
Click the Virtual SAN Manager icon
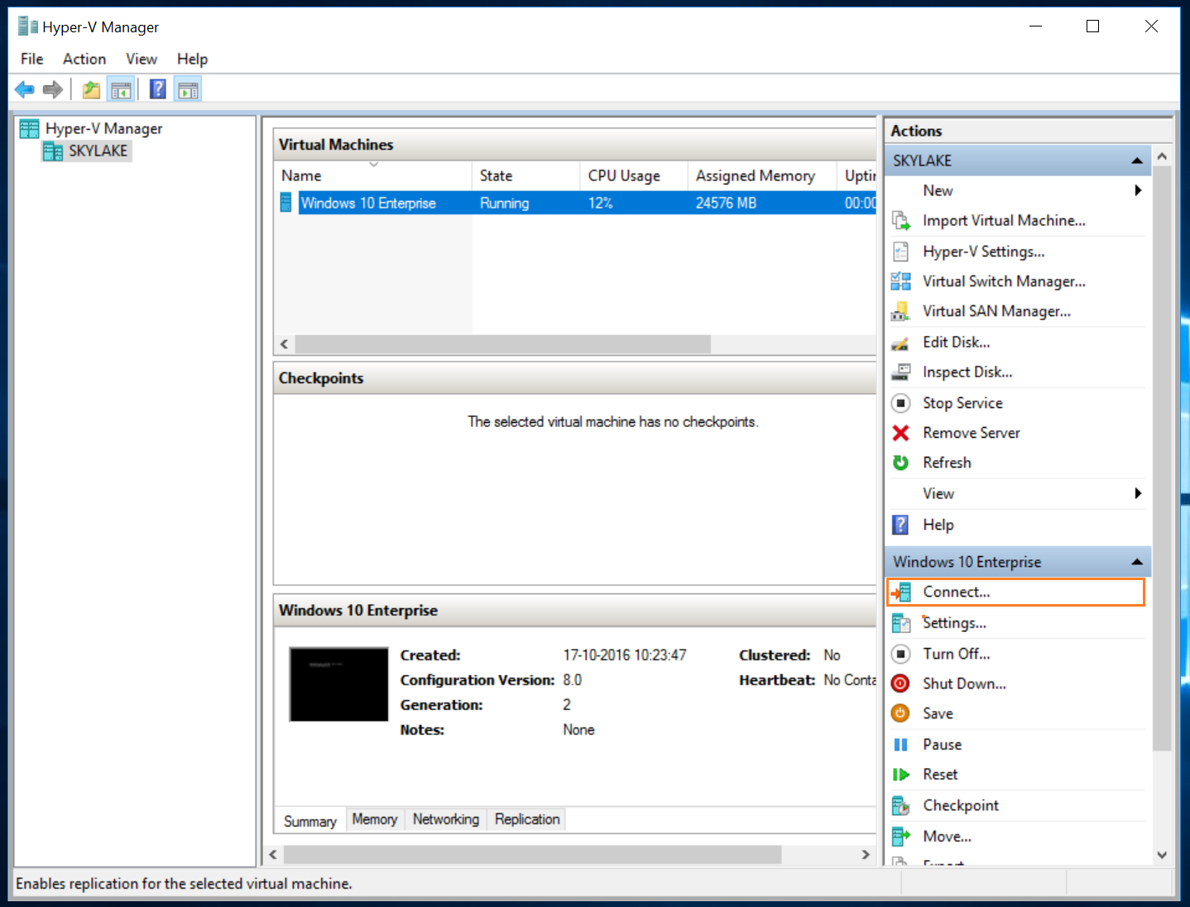point(901,312)
